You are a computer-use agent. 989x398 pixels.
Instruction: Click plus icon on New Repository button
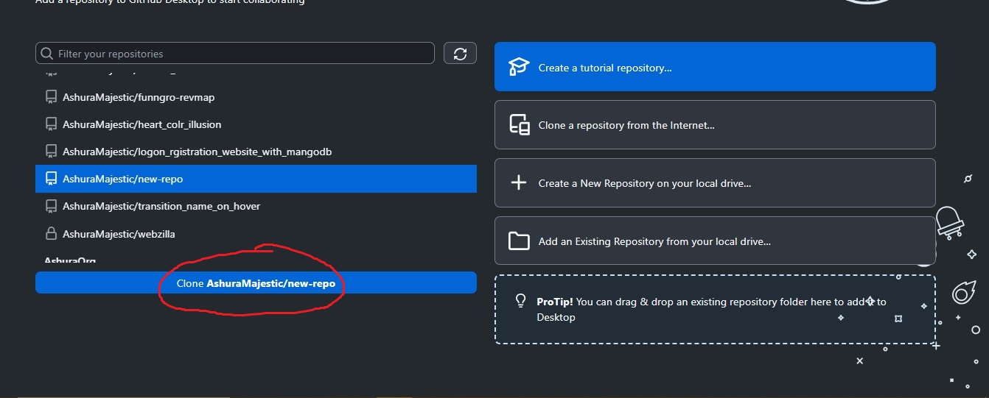point(519,182)
